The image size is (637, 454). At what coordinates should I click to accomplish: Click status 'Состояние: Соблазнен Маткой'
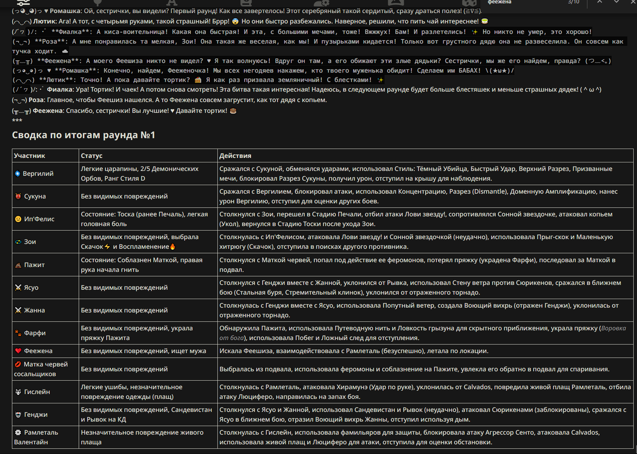pos(148,265)
